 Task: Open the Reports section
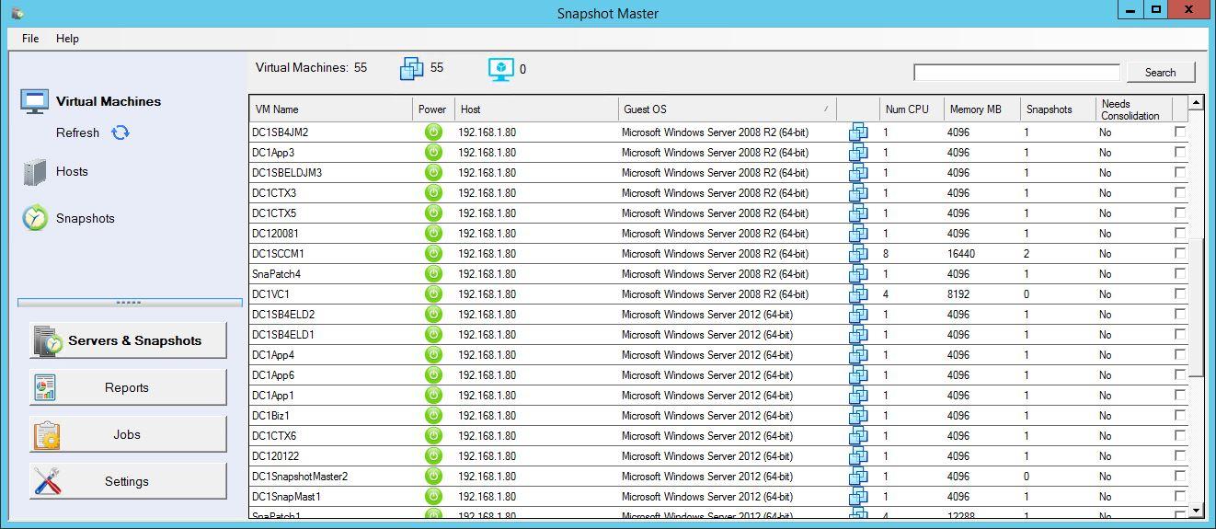(x=128, y=387)
